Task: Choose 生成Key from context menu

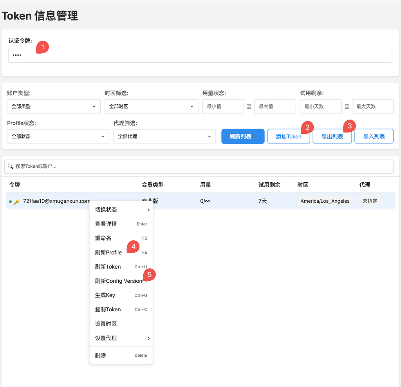Action: pos(121,295)
